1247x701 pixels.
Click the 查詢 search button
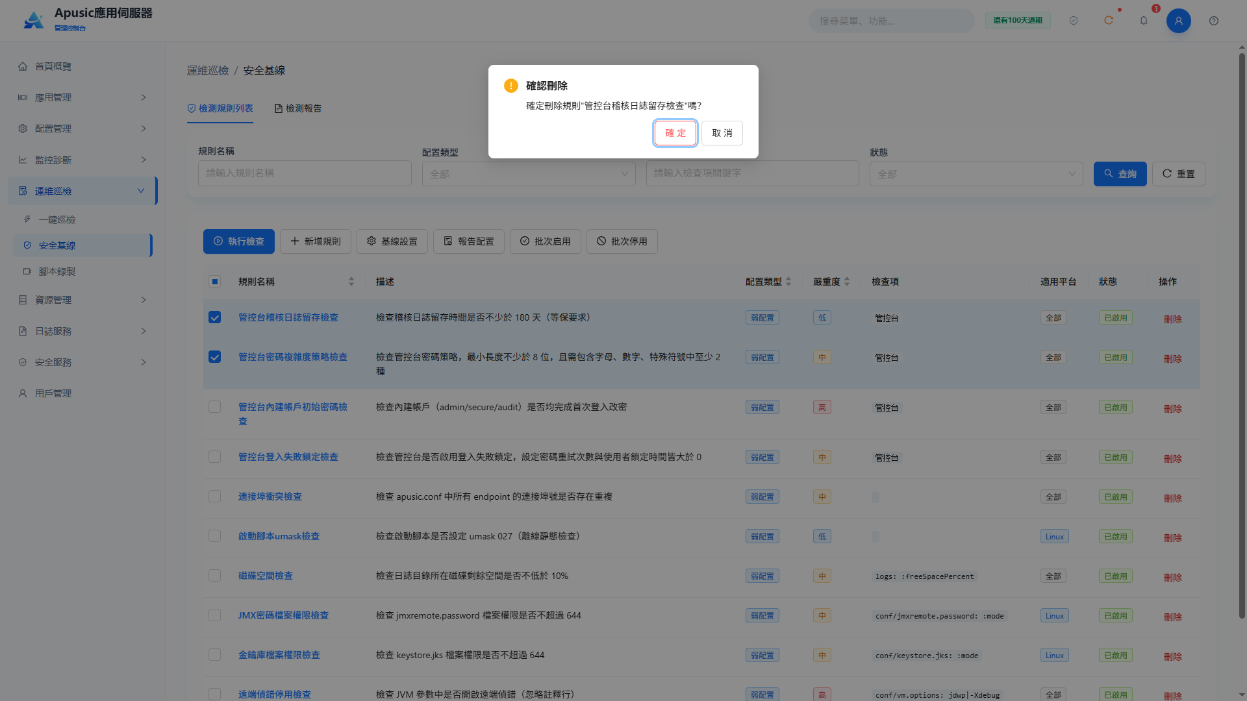pyautogui.click(x=1120, y=174)
